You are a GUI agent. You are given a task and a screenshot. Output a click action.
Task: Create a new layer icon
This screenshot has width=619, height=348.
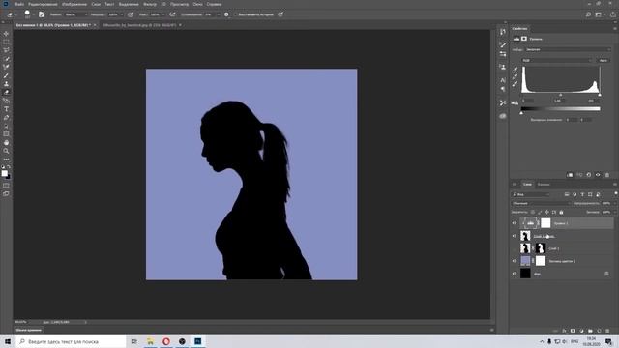[599, 331]
